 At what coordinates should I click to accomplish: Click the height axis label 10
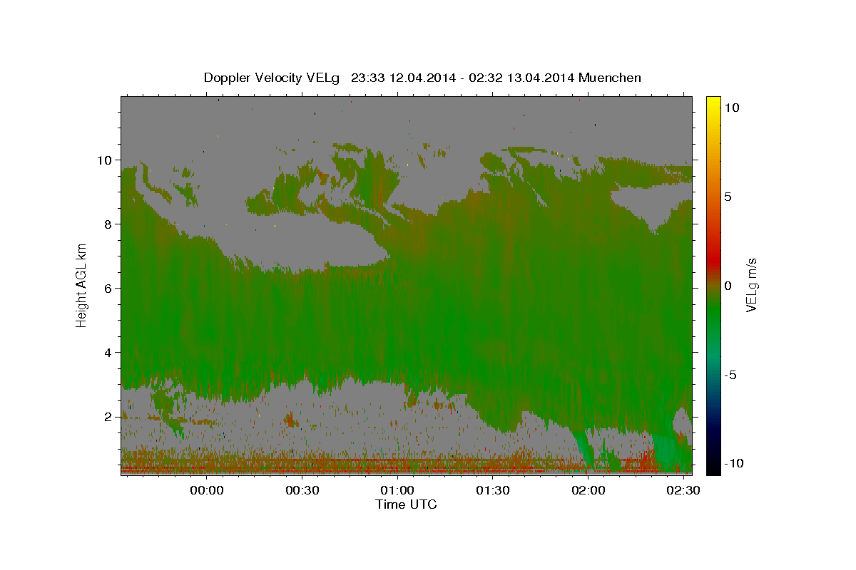pyautogui.click(x=104, y=160)
